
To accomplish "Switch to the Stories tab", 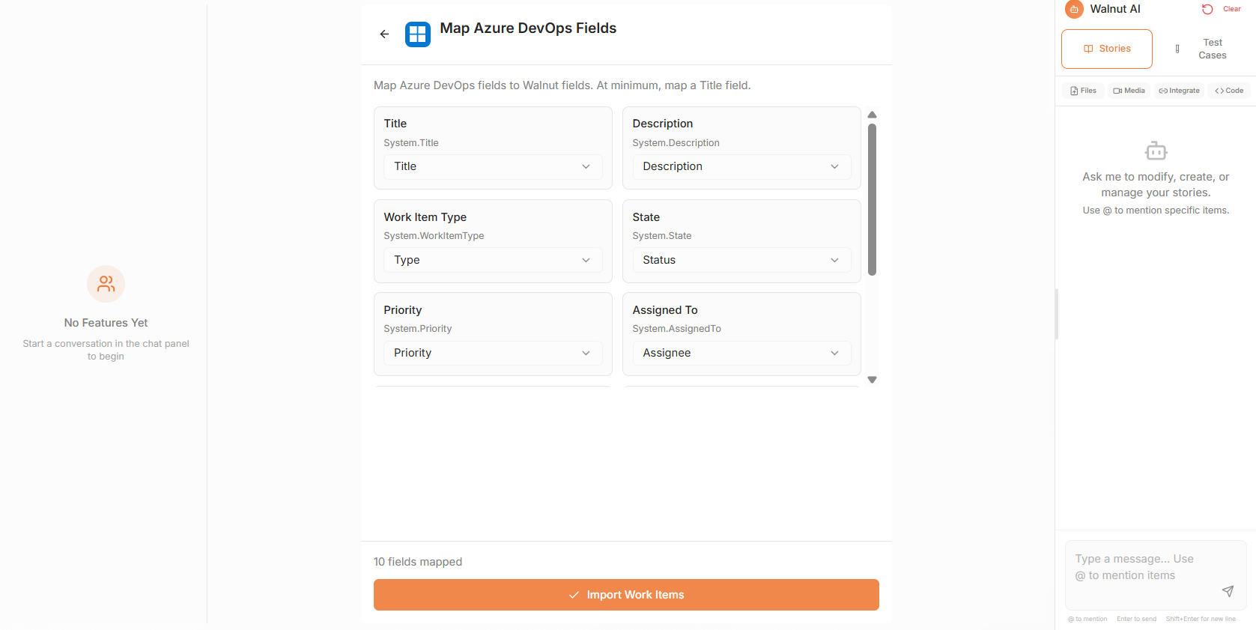I will tap(1106, 49).
